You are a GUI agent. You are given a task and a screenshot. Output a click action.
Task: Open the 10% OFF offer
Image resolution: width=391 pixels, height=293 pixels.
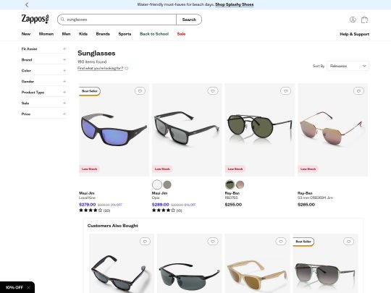14,287
